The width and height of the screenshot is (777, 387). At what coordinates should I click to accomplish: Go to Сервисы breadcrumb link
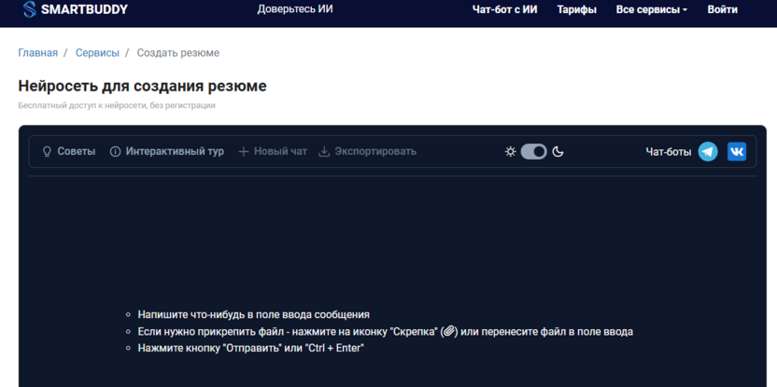coord(98,53)
